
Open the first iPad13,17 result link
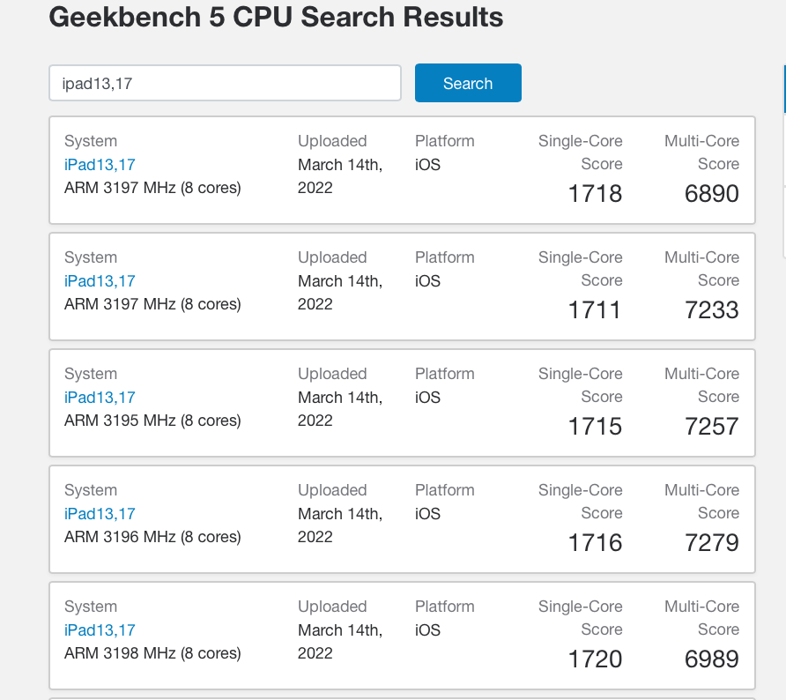pos(100,164)
